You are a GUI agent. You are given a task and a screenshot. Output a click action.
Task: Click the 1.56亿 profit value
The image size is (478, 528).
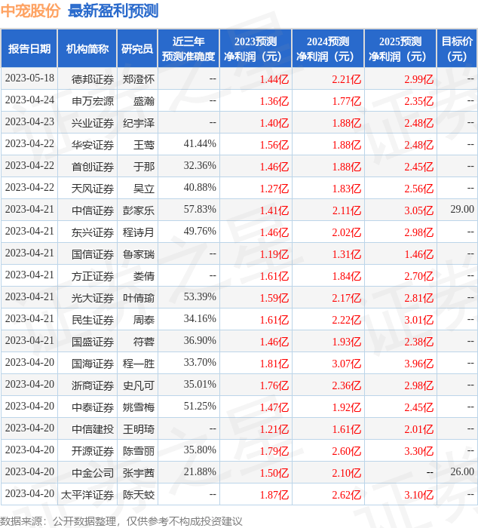tap(274, 145)
